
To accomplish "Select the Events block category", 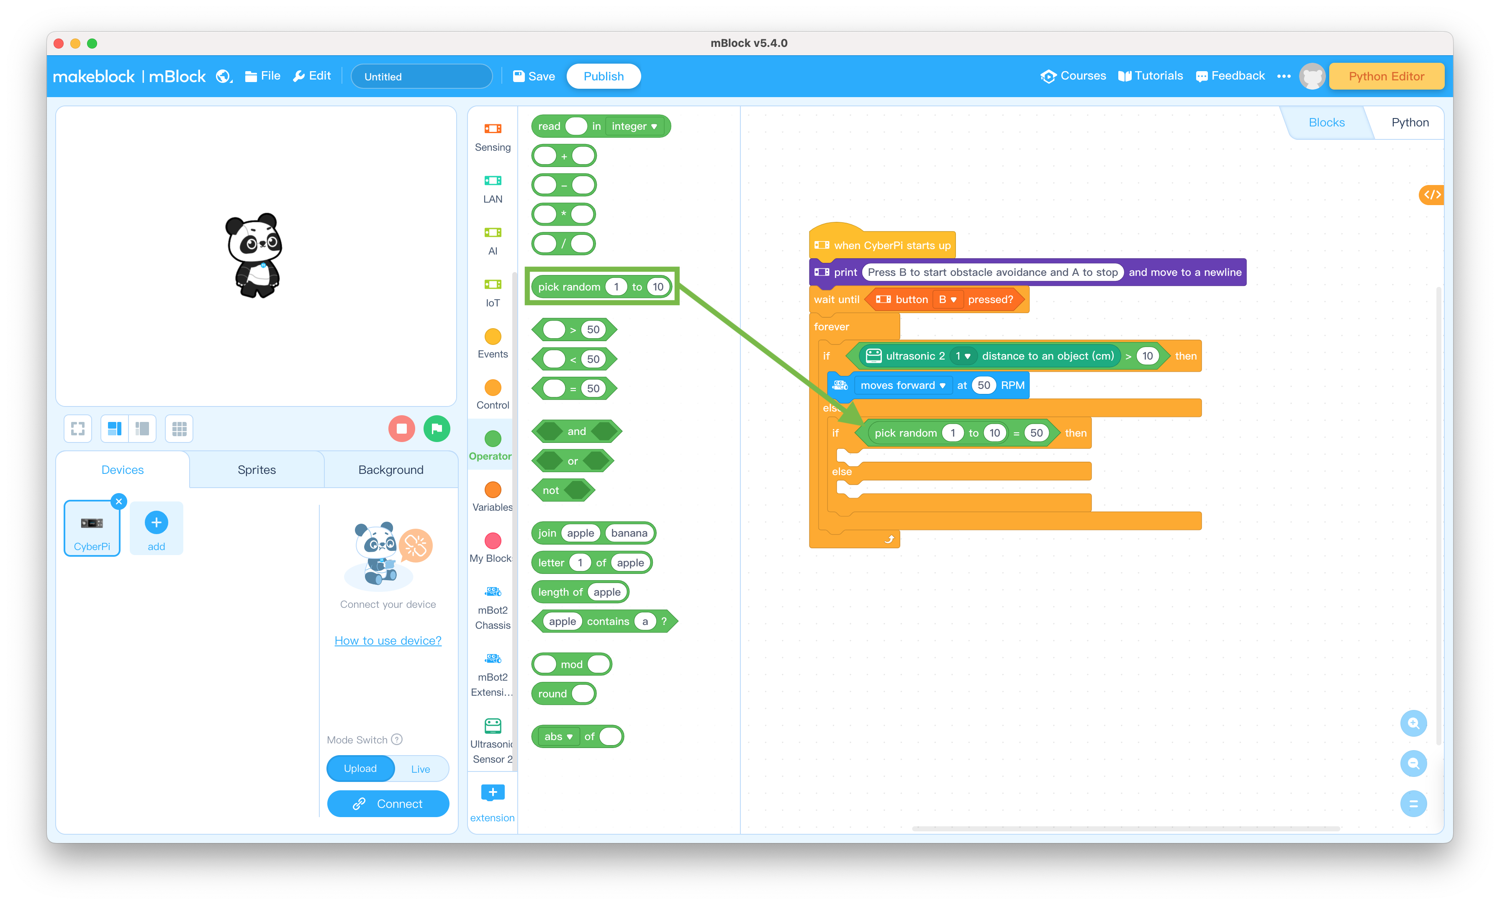I will [x=493, y=344].
